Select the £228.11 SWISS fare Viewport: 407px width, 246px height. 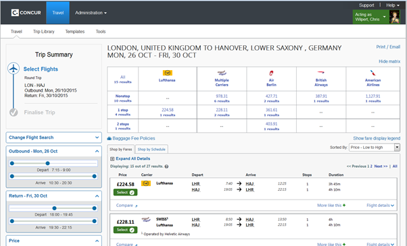[125, 230]
